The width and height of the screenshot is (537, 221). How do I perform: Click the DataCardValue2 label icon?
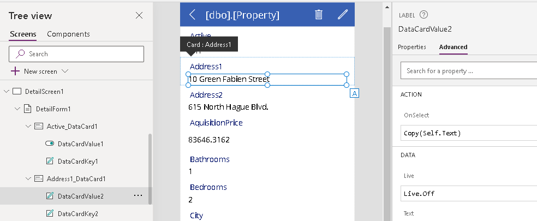[50, 196]
